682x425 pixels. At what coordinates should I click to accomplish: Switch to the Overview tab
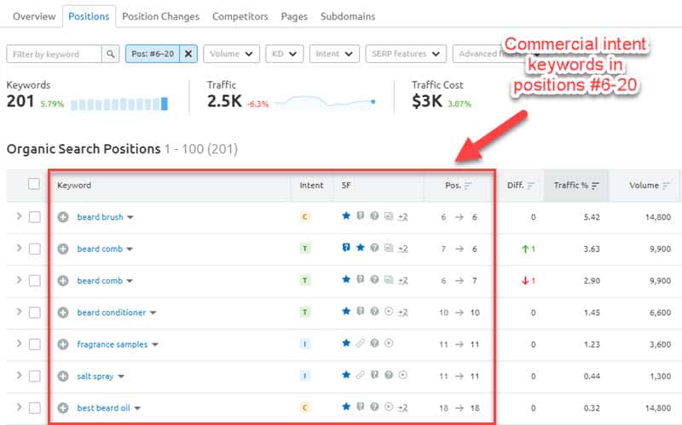pos(34,16)
